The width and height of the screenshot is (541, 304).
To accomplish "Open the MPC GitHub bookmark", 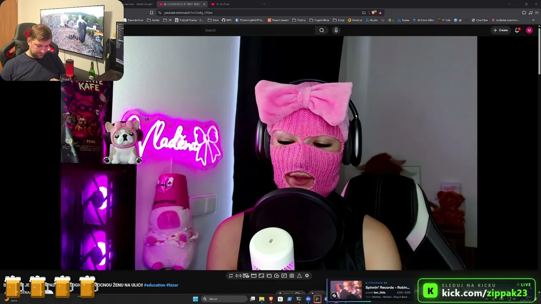I will coord(227,20).
